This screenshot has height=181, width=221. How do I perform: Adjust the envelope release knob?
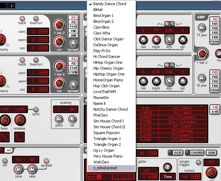point(20,120)
